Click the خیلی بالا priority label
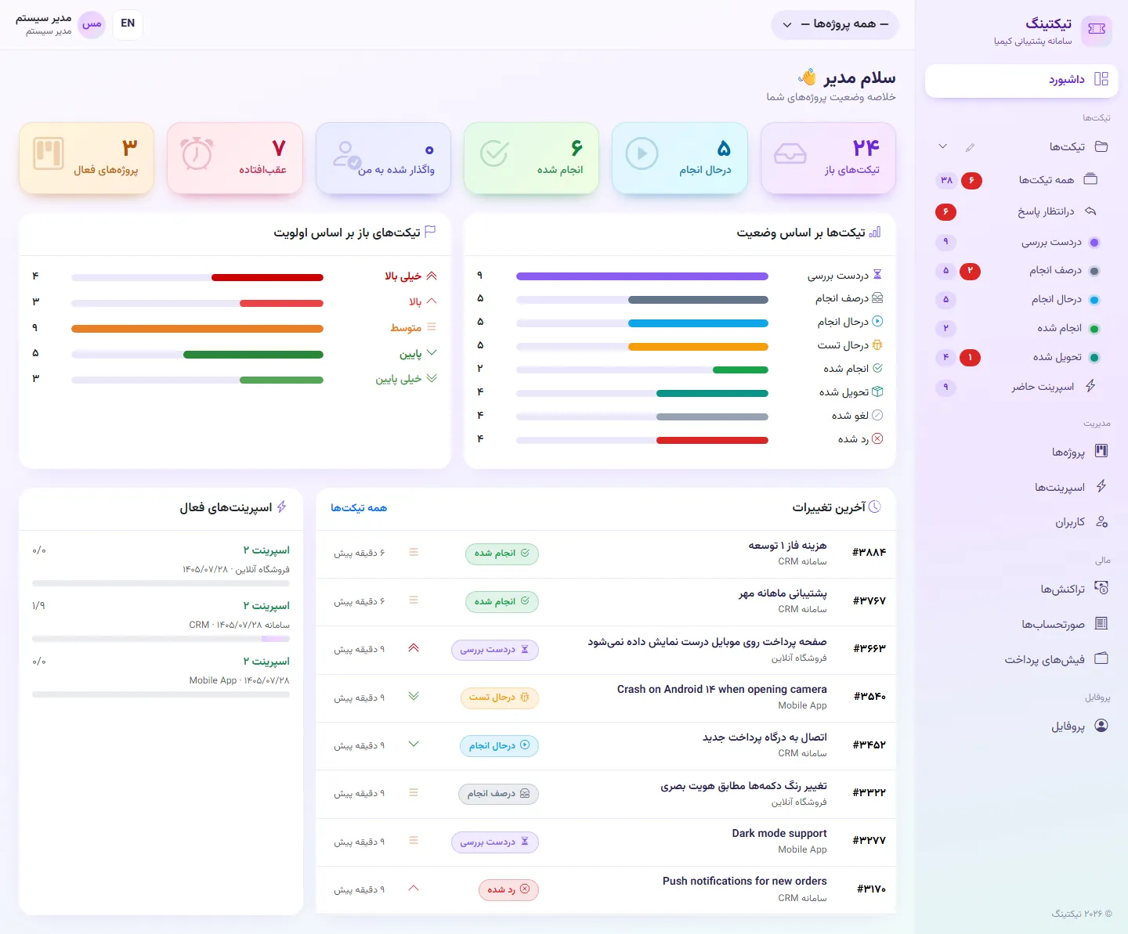This screenshot has height=934, width=1128. [x=403, y=276]
